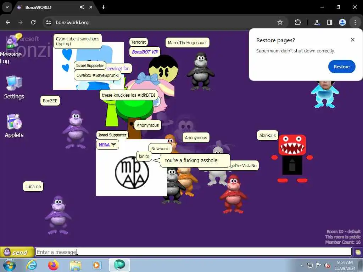
Task: Bookmark this page with the star icon
Action: pos(280,22)
